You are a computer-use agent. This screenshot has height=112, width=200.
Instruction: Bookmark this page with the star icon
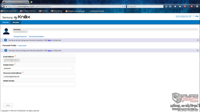pyautogui.click(x=166, y=7)
